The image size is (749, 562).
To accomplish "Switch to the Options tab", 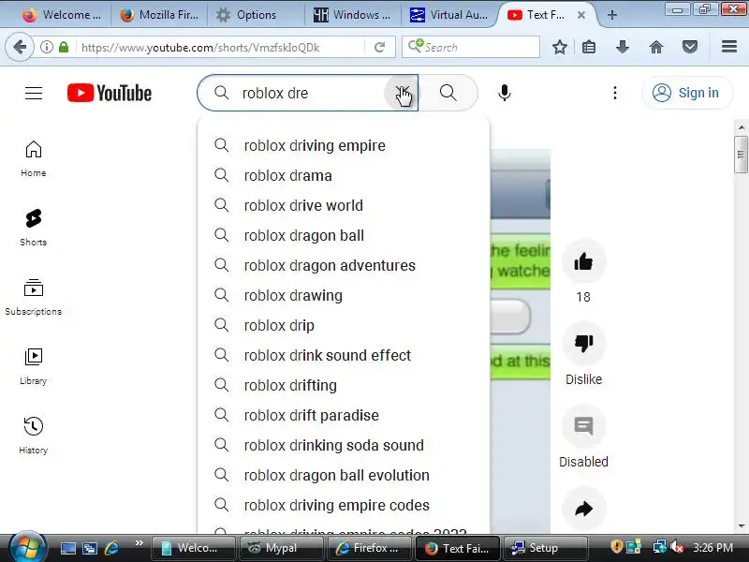I will tap(256, 15).
